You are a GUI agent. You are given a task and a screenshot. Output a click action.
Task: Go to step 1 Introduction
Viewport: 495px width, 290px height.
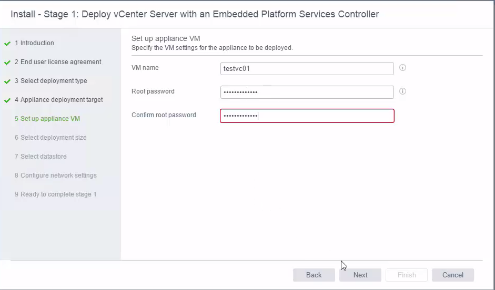point(34,43)
